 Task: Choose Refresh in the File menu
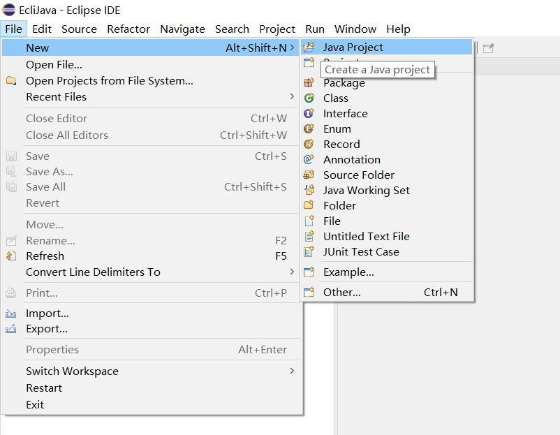pyautogui.click(x=150, y=256)
